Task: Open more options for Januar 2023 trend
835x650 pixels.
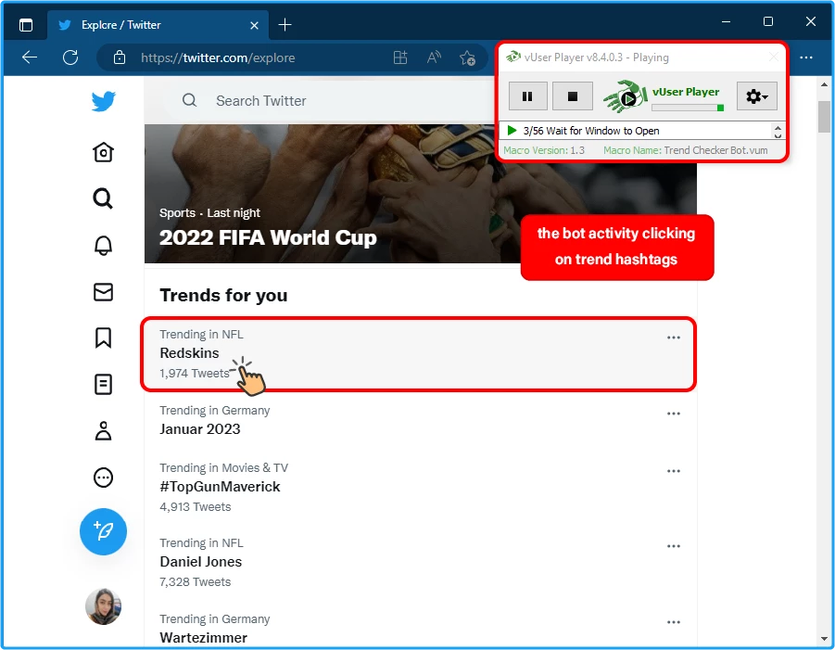Action: click(x=674, y=414)
